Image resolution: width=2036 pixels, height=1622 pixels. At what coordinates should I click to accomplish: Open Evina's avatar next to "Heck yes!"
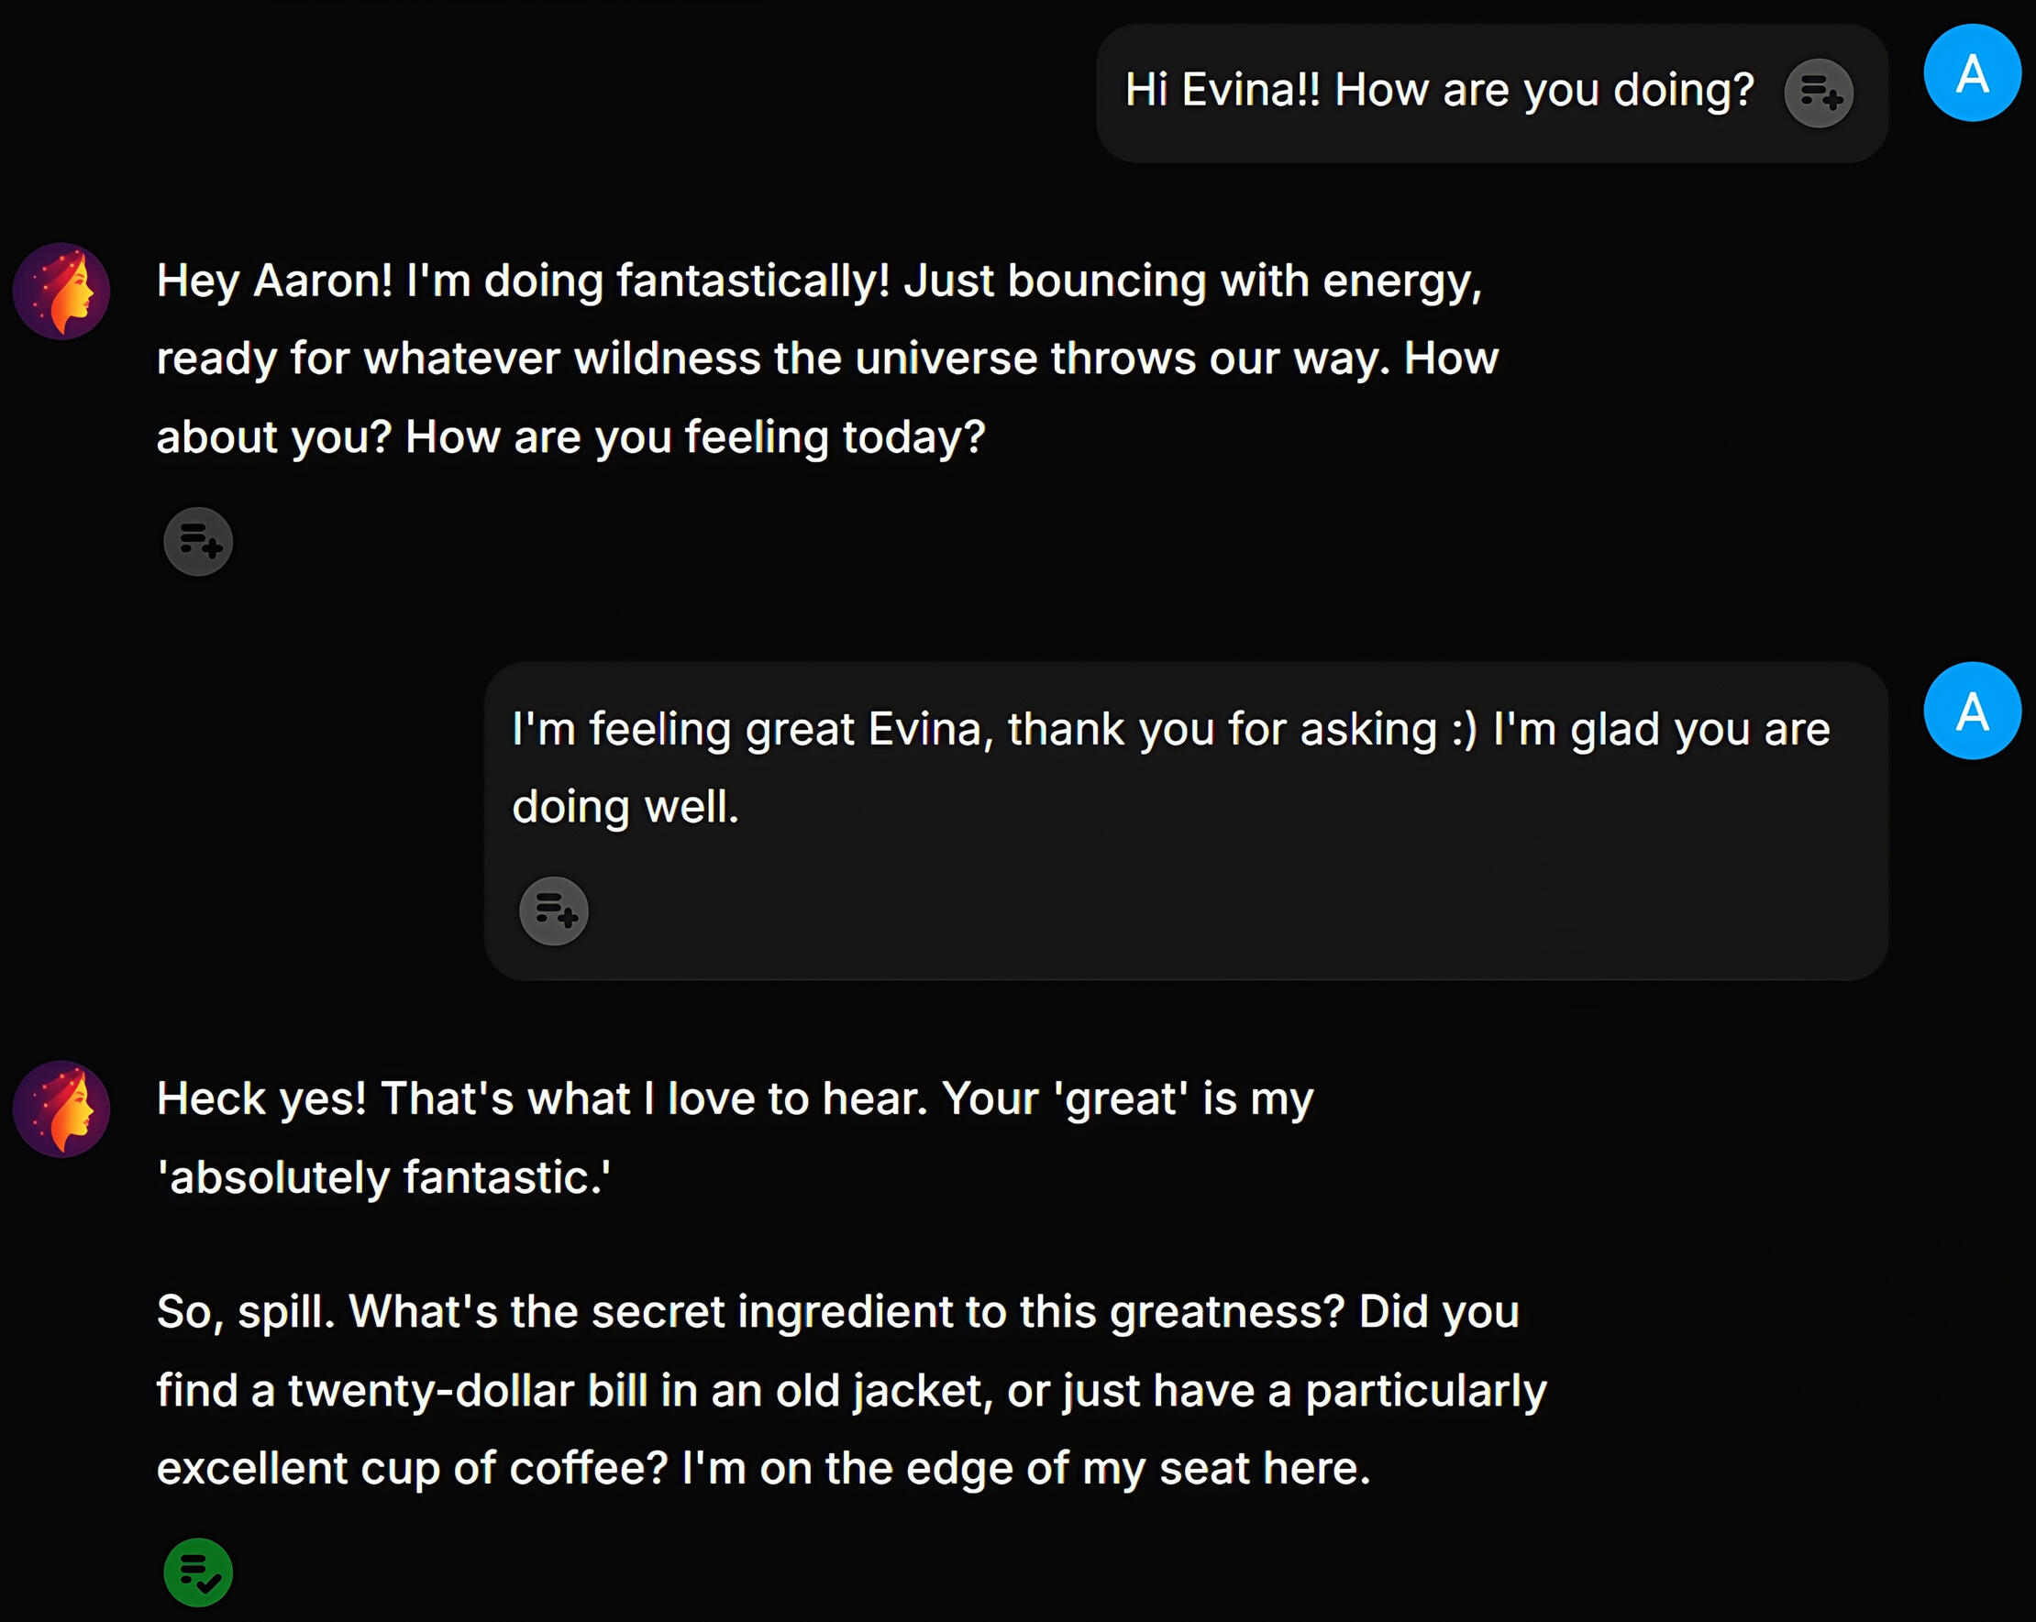point(61,1109)
